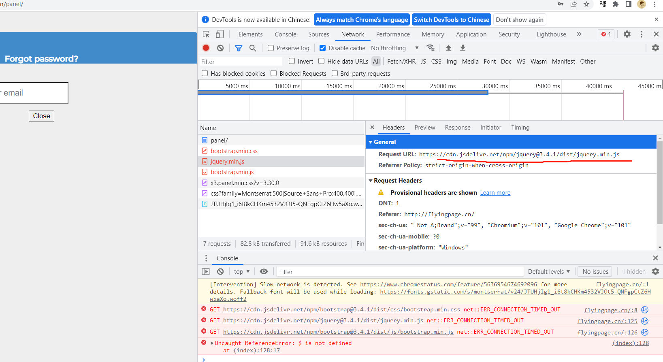Enable the Preserve log checkbox
The width and height of the screenshot is (663, 362).
(271, 48)
